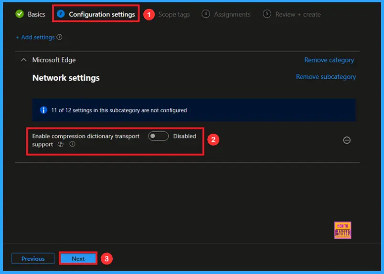Click the + Add settings link
This screenshot has height=274, width=384.
[x=35, y=37]
